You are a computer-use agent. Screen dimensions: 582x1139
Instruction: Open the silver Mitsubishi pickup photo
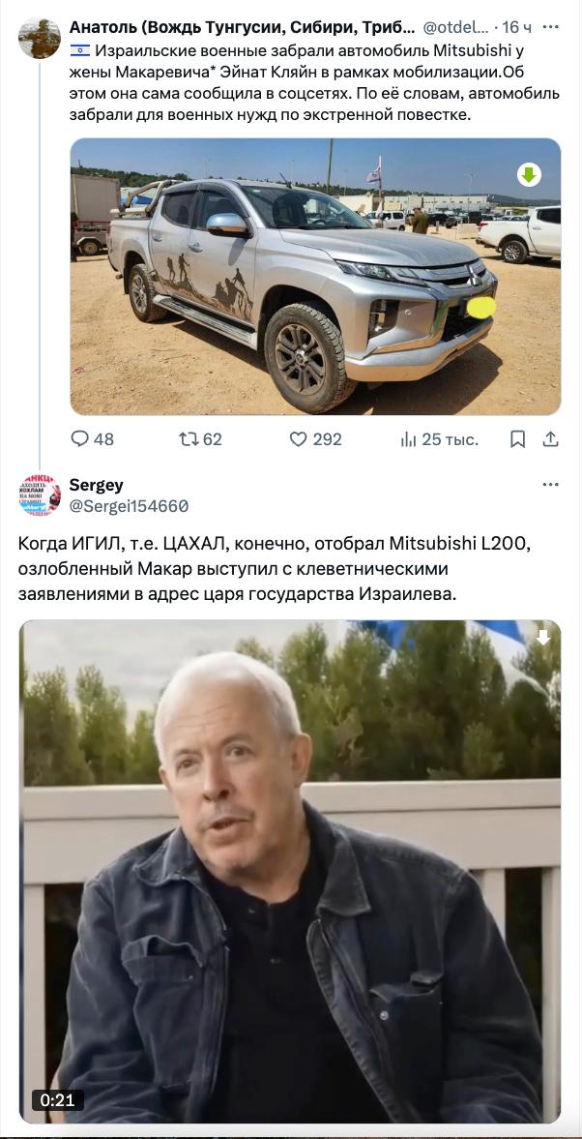(315, 277)
